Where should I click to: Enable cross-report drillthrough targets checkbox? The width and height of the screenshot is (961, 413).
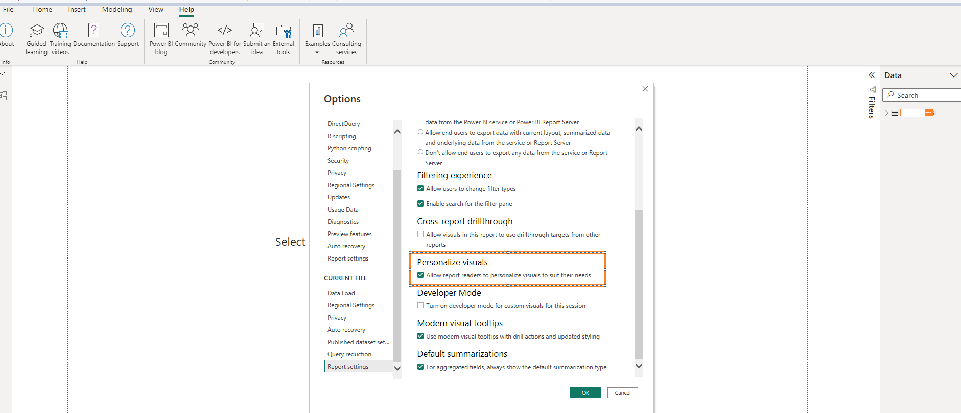(x=420, y=235)
